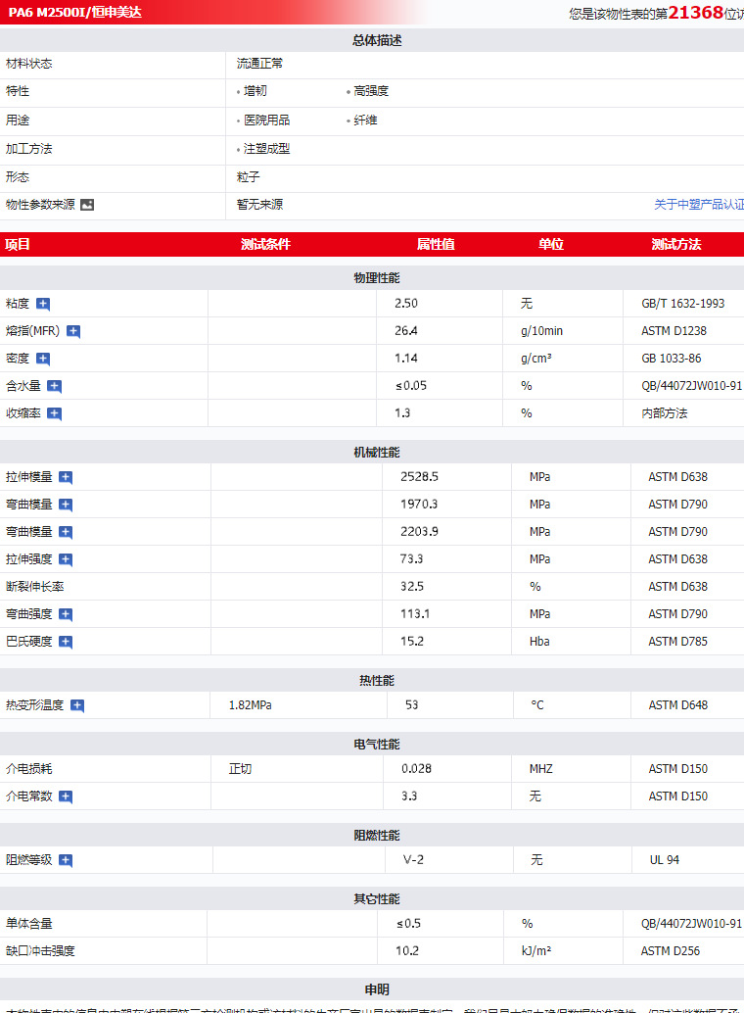Click the ASTM D1238 test method
744x1013 pixels.
point(674,331)
